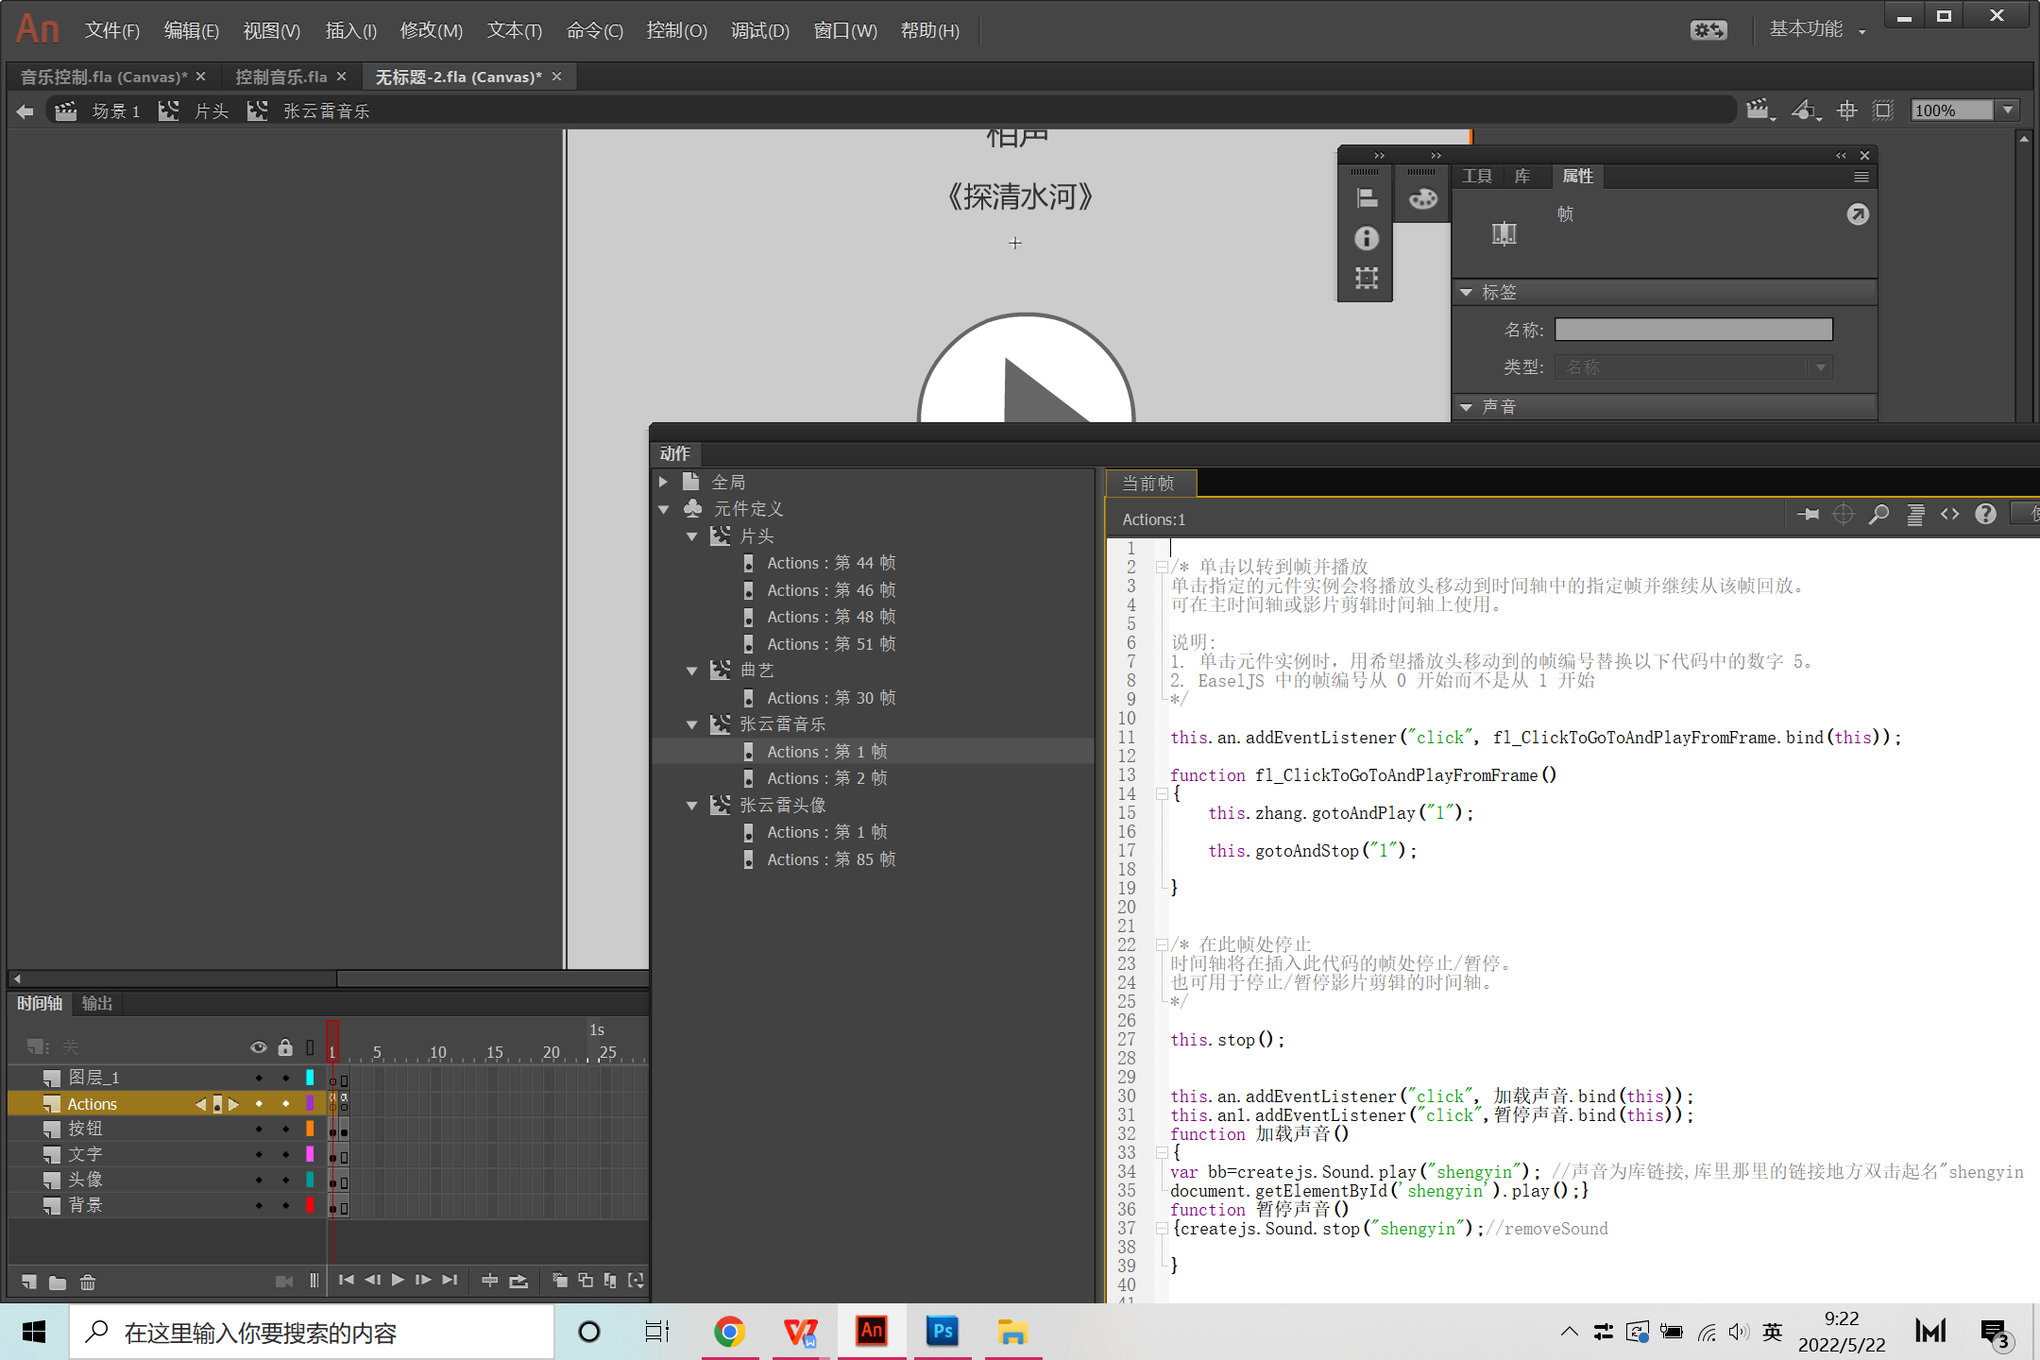Delete layer using timeline trash icon
Screen dimensions: 2040x1360
[88, 1282]
